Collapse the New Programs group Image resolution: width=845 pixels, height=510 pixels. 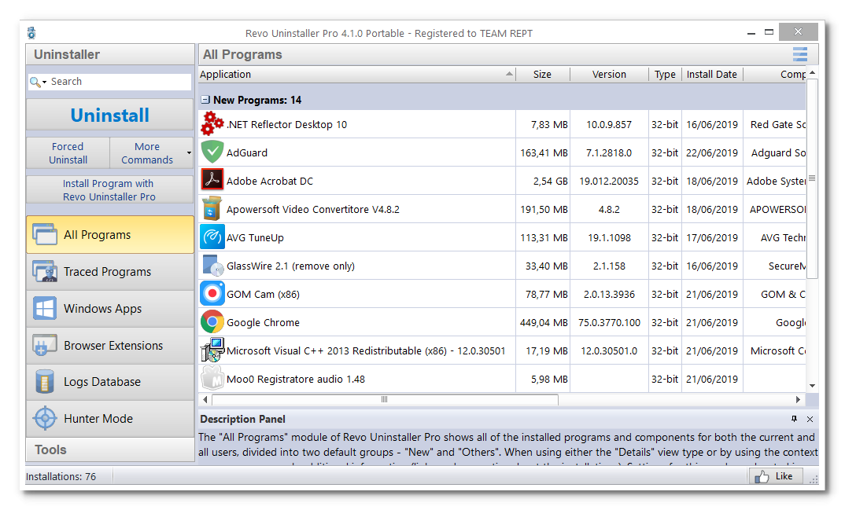pyautogui.click(x=205, y=100)
